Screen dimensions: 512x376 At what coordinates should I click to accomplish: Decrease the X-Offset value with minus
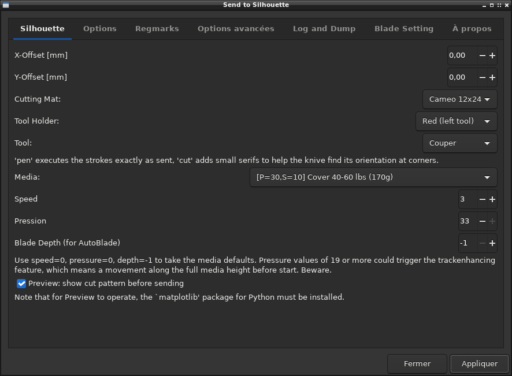483,55
